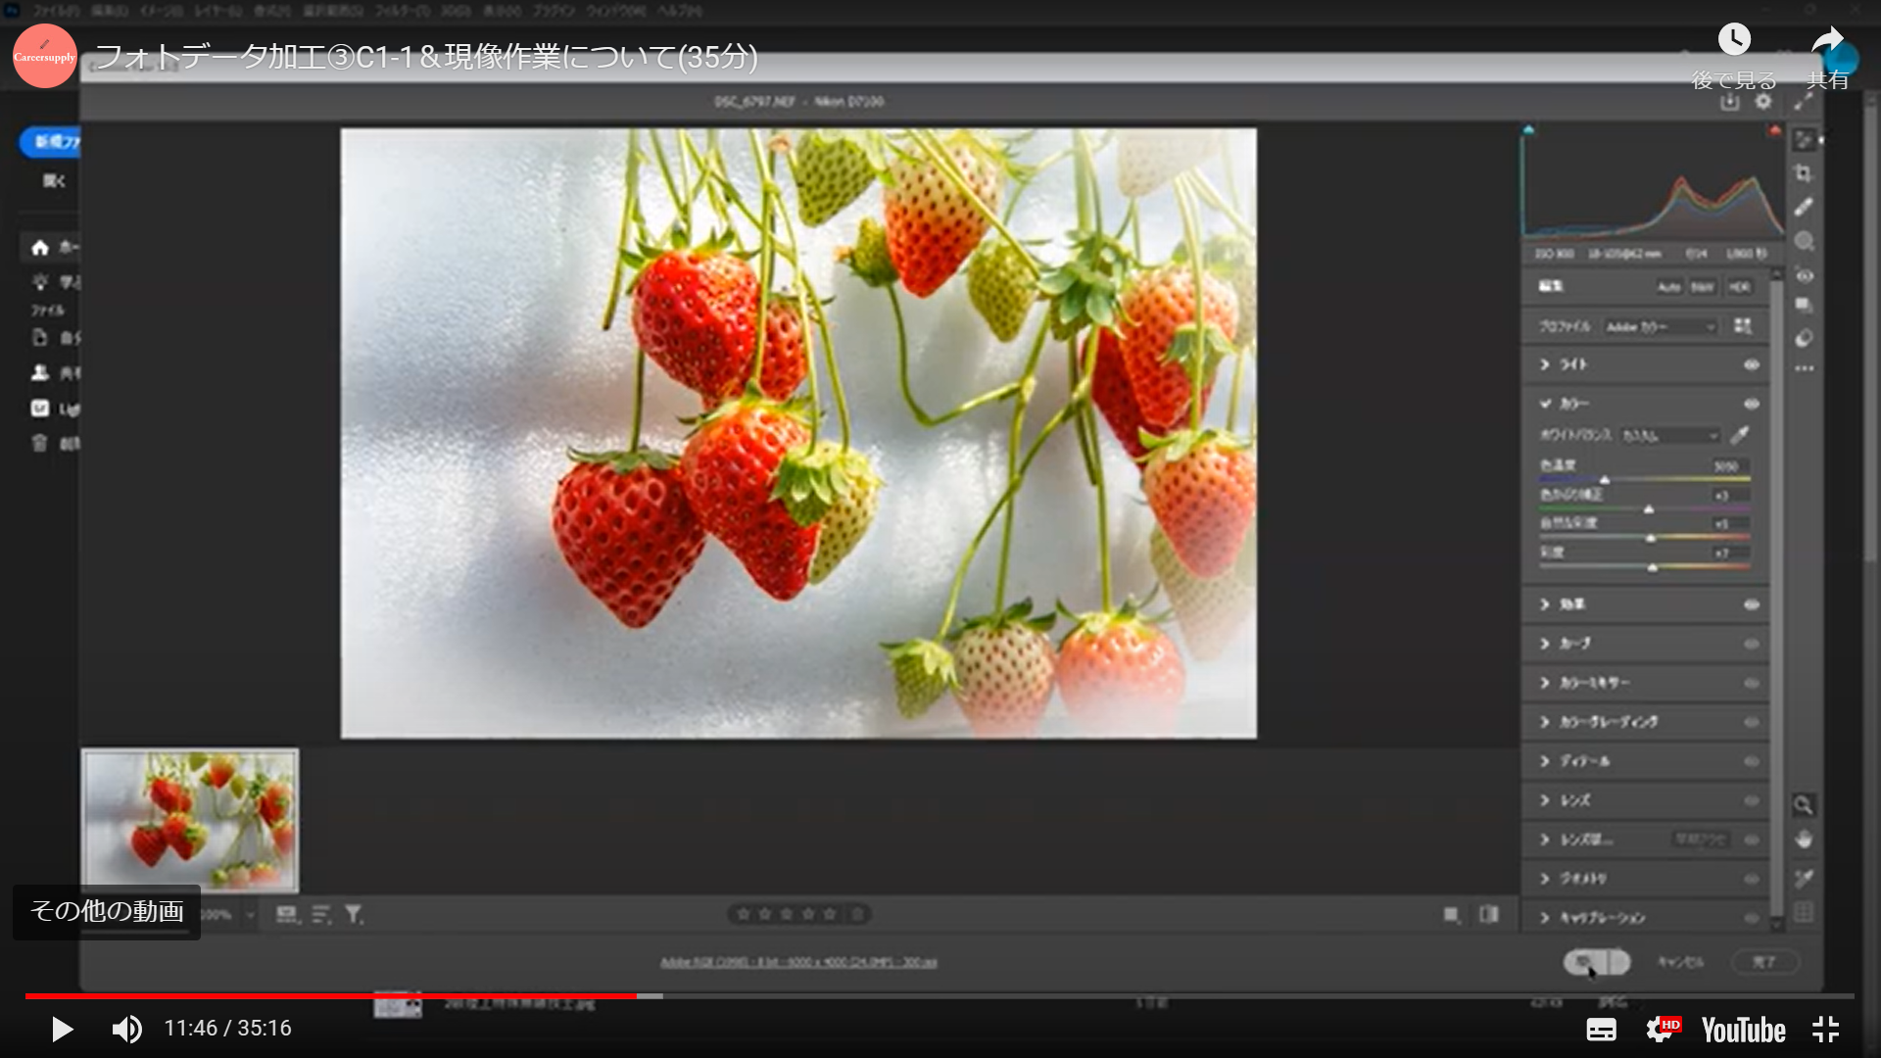Play the YouTube video

(62, 1029)
